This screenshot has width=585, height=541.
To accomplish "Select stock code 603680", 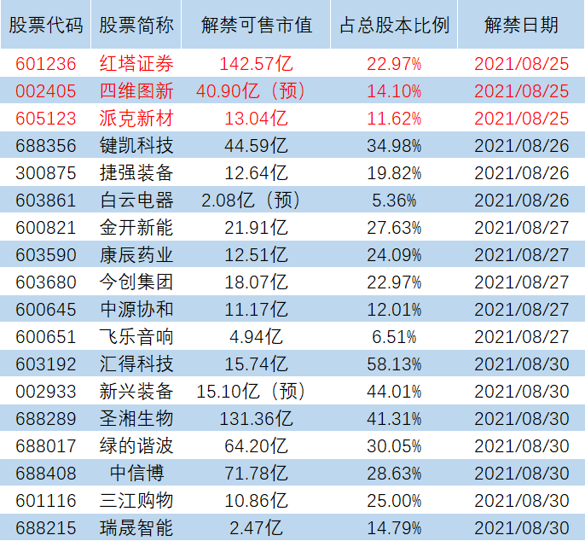I will tap(45, 282).
